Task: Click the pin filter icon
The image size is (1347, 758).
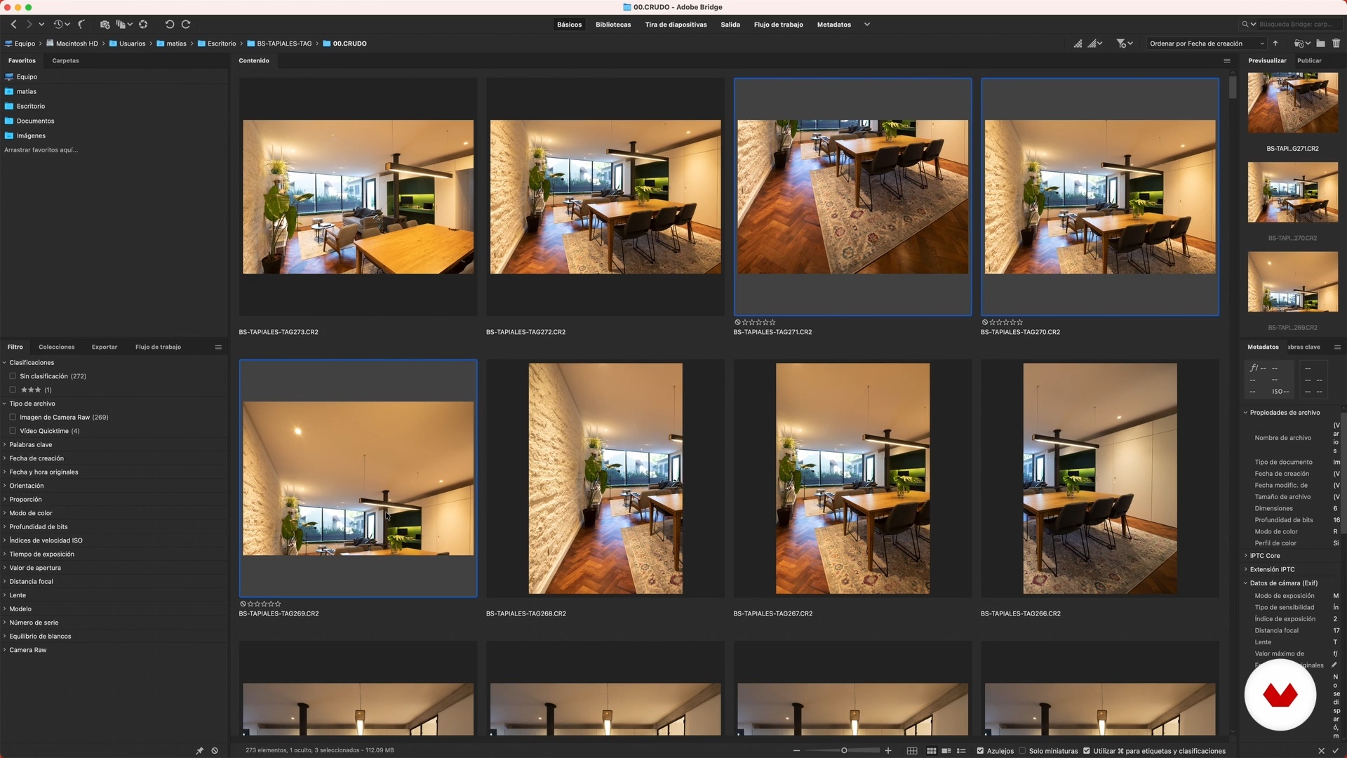Action: point(199,751)
